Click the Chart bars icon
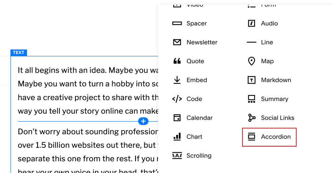This screenshot has width=332, height=173. point(177,137)
